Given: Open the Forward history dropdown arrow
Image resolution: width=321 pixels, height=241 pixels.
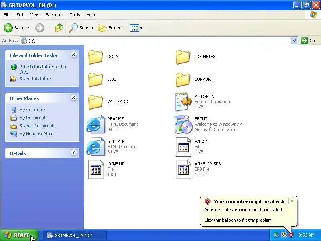Looking at the screenshot, I should (49, 28).
